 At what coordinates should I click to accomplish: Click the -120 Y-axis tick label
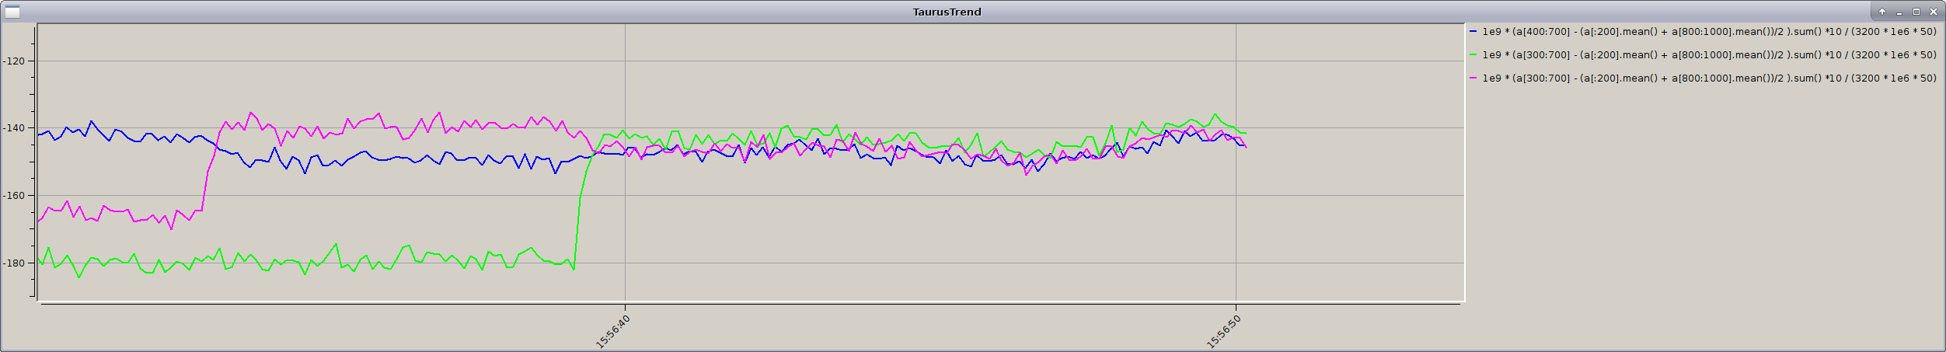pos(14,61)
